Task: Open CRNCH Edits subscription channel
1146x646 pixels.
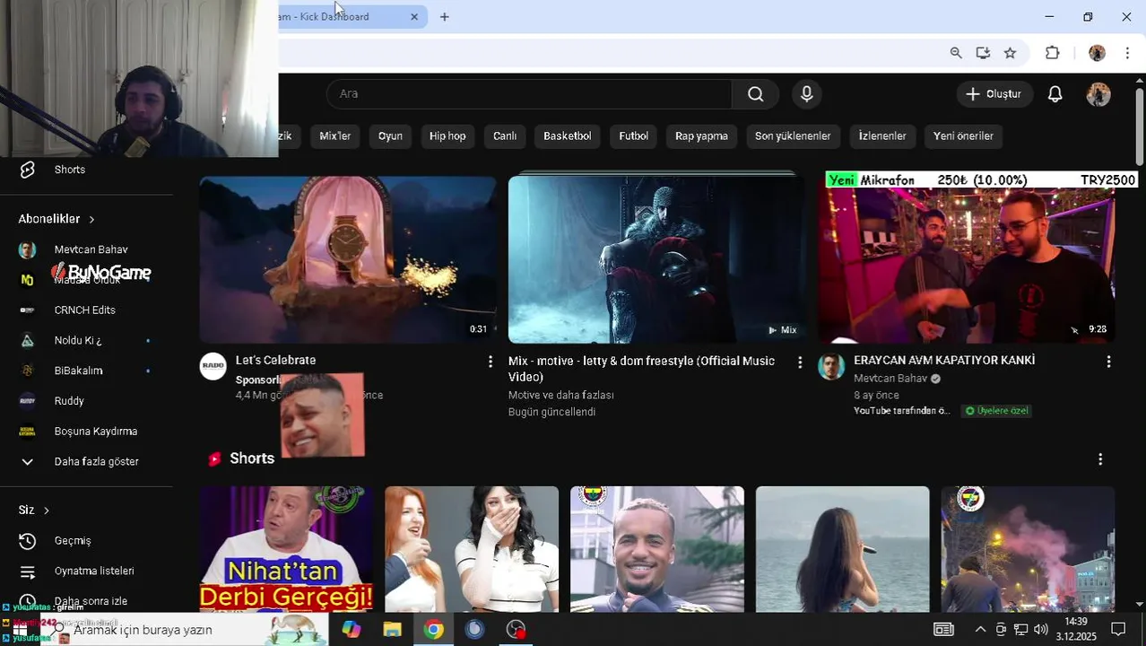Action: click(x=86, y=310)
